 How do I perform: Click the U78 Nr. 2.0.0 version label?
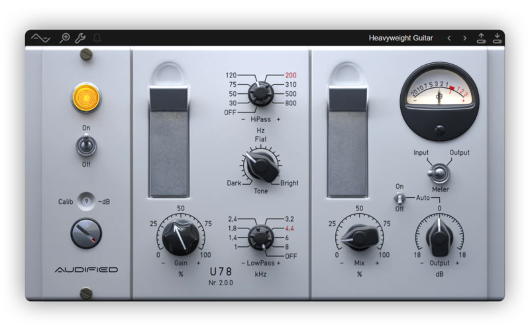221,277
